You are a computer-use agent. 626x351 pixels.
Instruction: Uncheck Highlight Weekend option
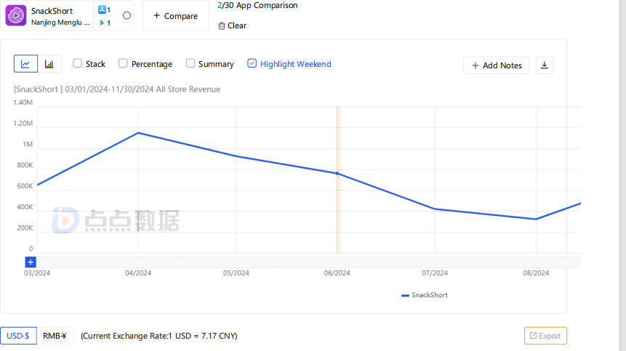click(252, 63)
